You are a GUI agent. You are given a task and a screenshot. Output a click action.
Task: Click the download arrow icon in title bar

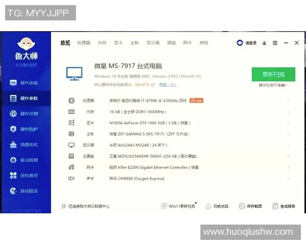coord(264,43)
